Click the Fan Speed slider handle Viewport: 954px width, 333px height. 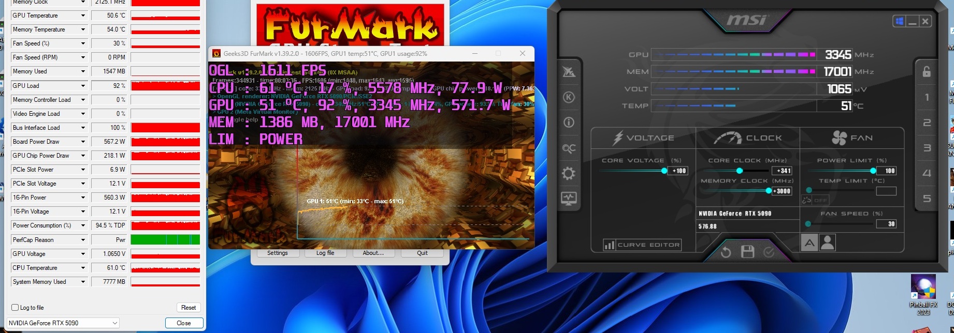tap(808, 224)
